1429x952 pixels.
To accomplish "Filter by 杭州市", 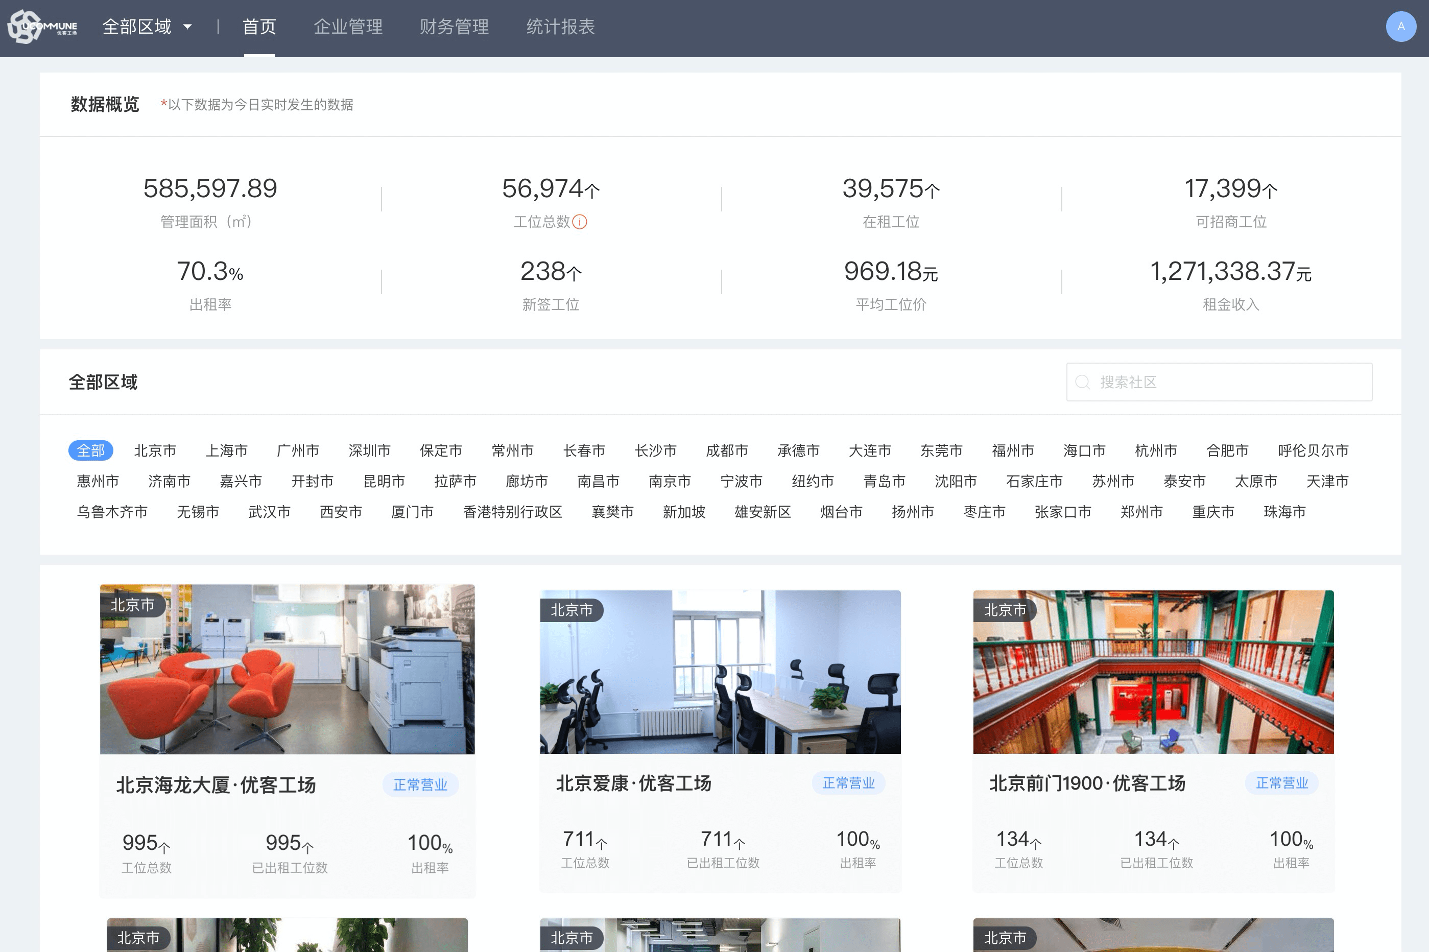I will tap(1156, 450).
